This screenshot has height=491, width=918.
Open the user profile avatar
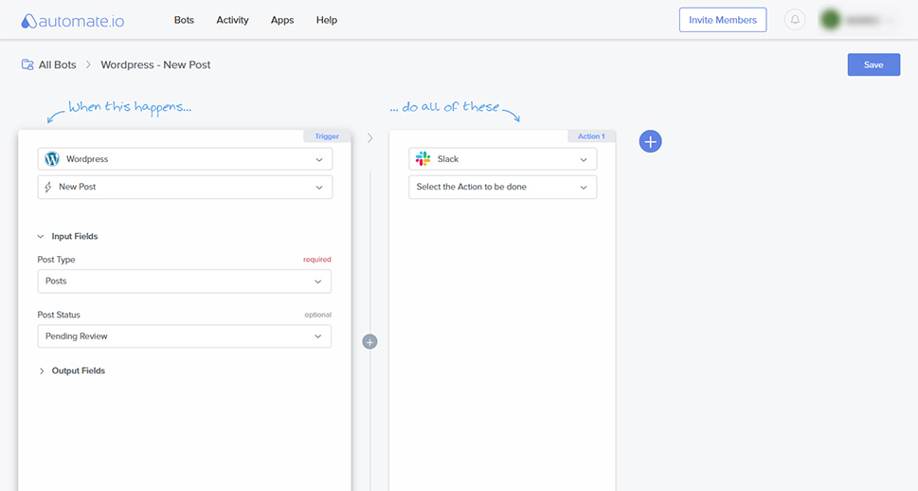830,20
